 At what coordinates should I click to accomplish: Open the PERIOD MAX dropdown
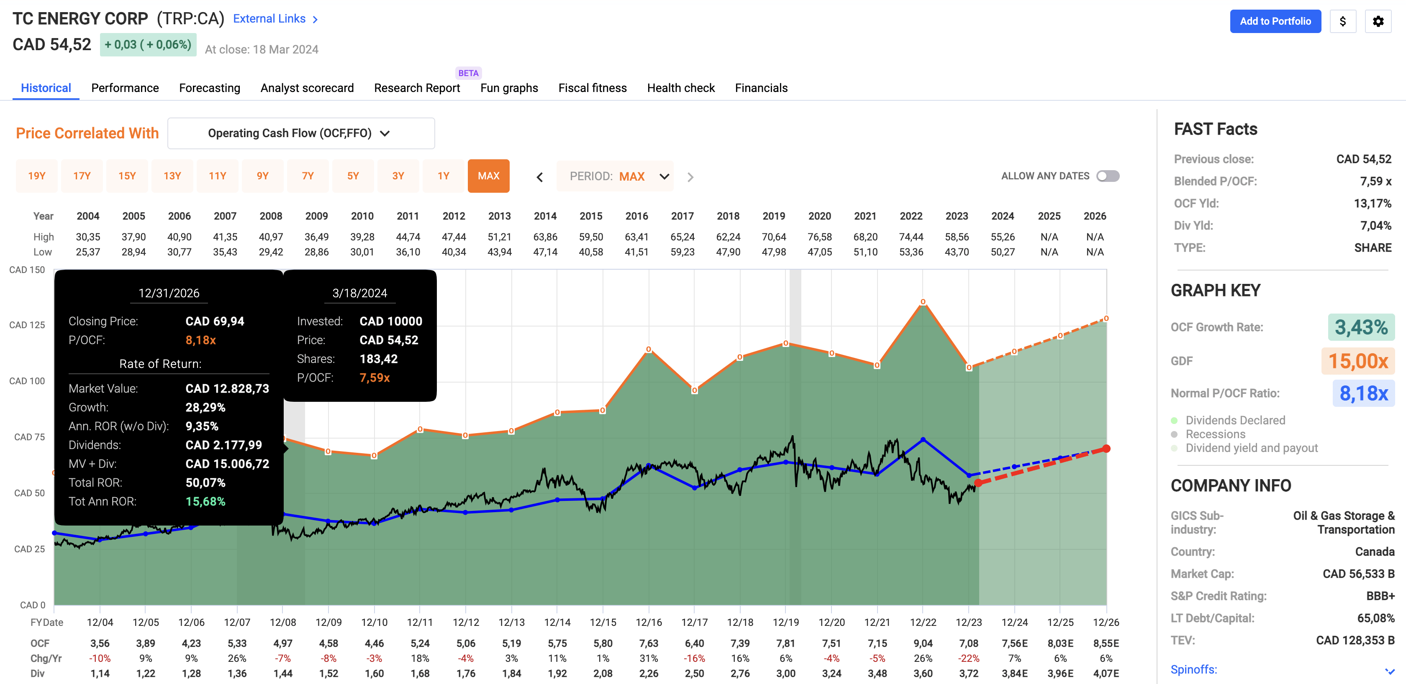click(x=615, y=176)
